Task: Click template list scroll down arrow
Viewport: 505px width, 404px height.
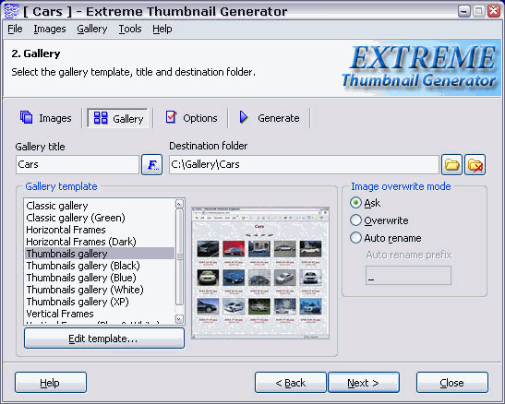Action: click(179, 319)
